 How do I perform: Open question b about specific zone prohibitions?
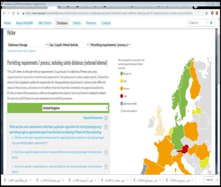pyautogui.click(x=57, y=154)
